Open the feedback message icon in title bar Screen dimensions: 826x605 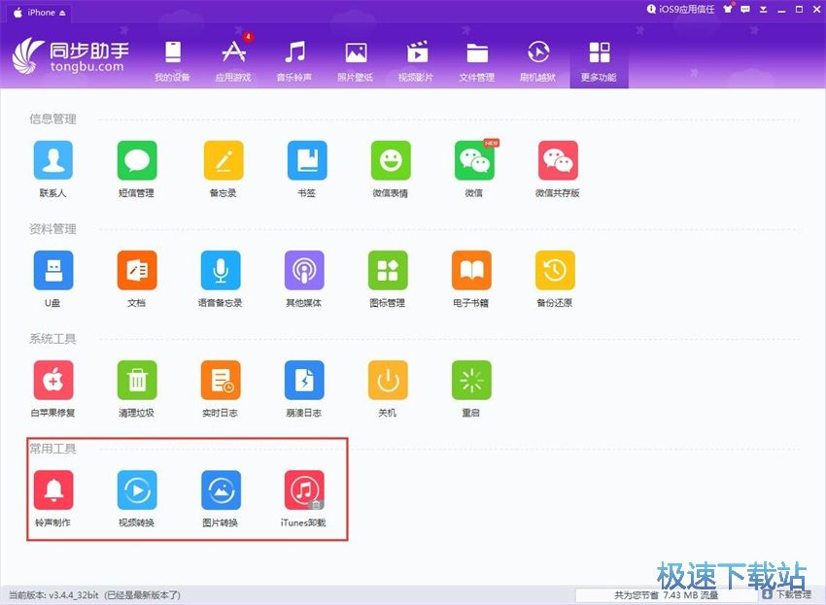tap(745, 9)
